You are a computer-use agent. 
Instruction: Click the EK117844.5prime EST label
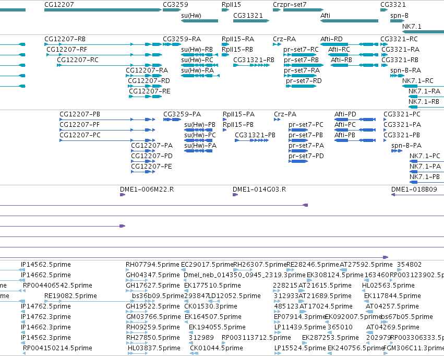tap(392, 296)
